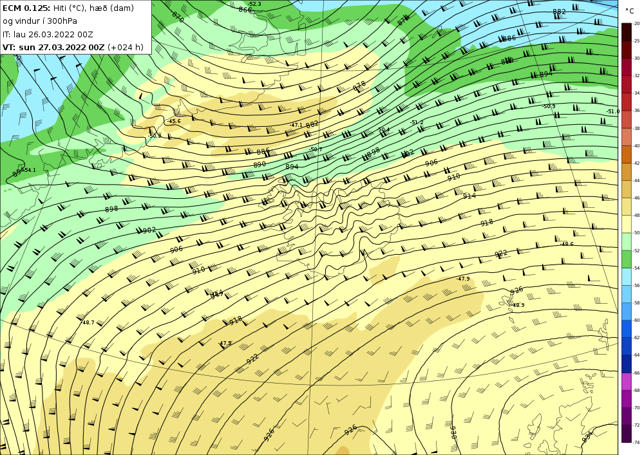The height and width of the screenshot is (455, 644).
Task: Click the -20 tick label on legend
Action: (x=636, y=24)
